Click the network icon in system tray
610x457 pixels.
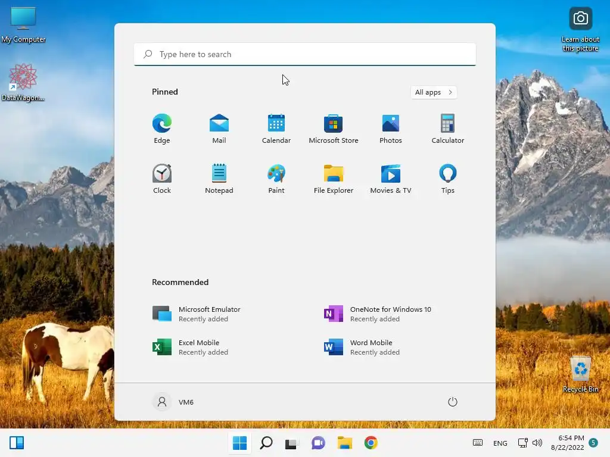tap(522, 443)
